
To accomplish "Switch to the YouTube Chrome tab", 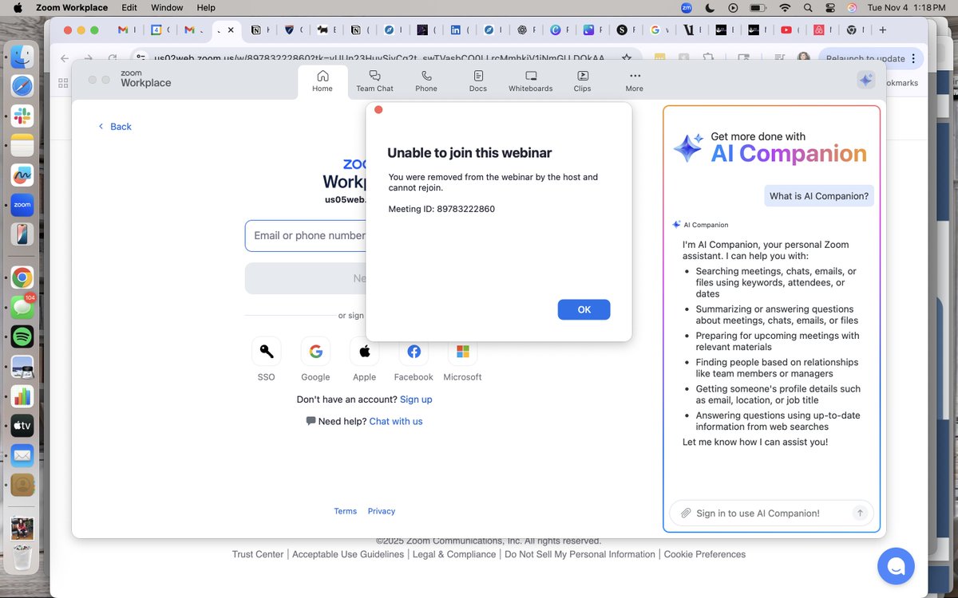I will pyautogui.click(x=786, y=30).
